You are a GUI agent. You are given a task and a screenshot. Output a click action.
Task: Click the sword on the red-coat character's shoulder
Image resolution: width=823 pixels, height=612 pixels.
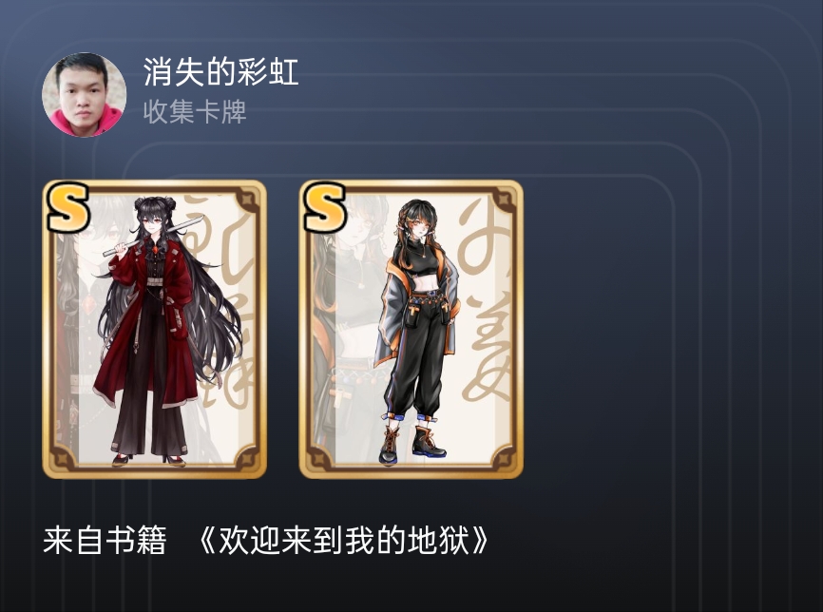(x=153, y=237)
